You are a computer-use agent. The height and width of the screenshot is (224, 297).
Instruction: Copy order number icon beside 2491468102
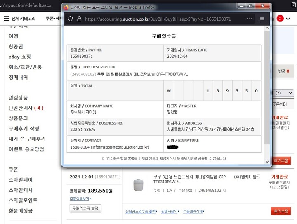click(225, 190)
